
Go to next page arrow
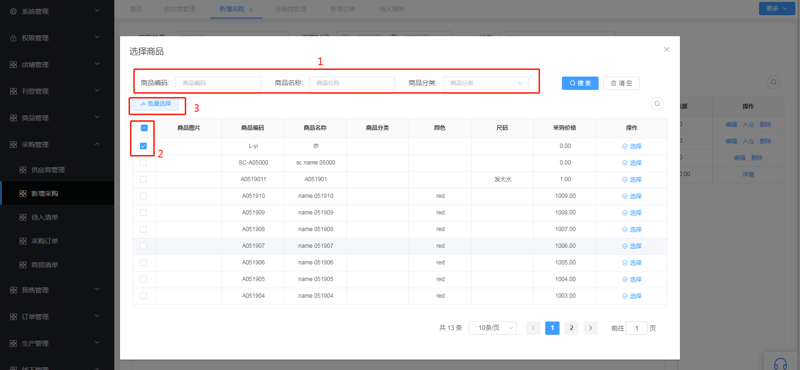[x=590, y=328]
